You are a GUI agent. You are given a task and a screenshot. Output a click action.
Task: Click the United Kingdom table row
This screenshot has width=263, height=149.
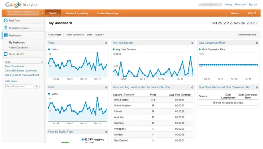[153, 106]
